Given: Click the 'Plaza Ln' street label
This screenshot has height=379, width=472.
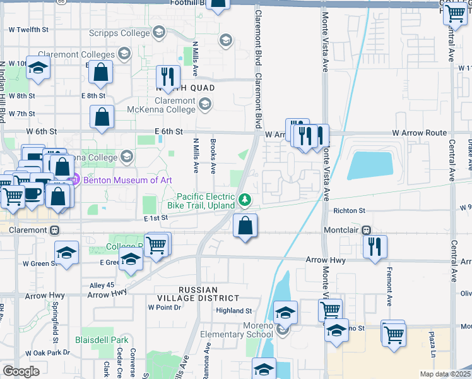Looking at the screenshot, I should tap(432, 344).
